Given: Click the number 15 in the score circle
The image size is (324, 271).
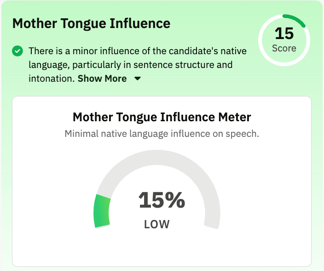Looking at the screenshot, I should [284, 34].
